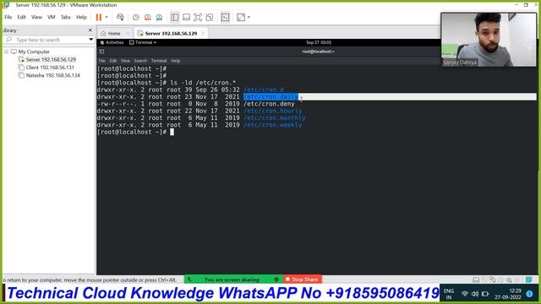
Task: Open the Terminal app menu dropdown
Action: coord(143,42)
